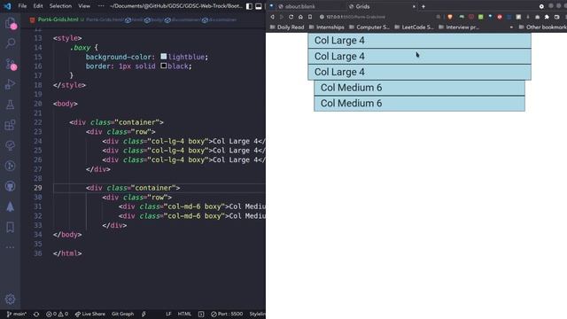The image size is (567, 319).
Task: Open errors and warnings count in status bar
Action: pos(57,314)
